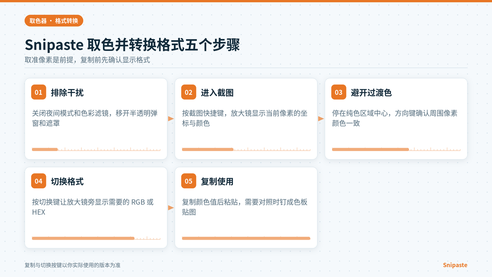Click the subtitle 取准像素是前提，复制前先确认显示格式
This screenshot has width=492, height=277.
[x=87, y=60]
